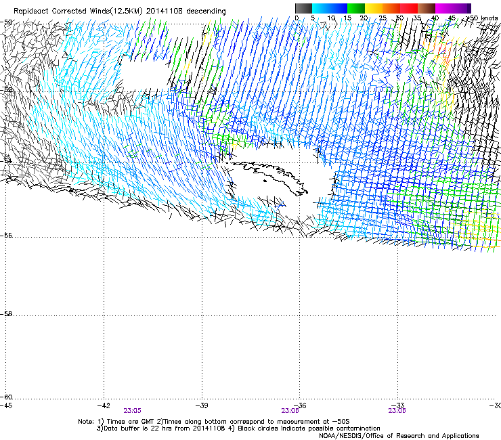
Task: Click the latitude label '-60'
Action: click(x=6, y=397)
